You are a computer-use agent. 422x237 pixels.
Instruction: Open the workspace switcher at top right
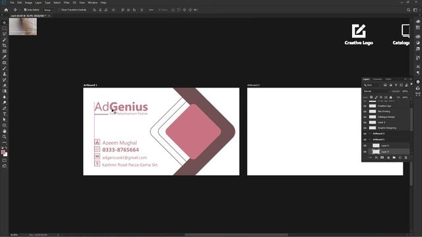(x=415, y=10)
